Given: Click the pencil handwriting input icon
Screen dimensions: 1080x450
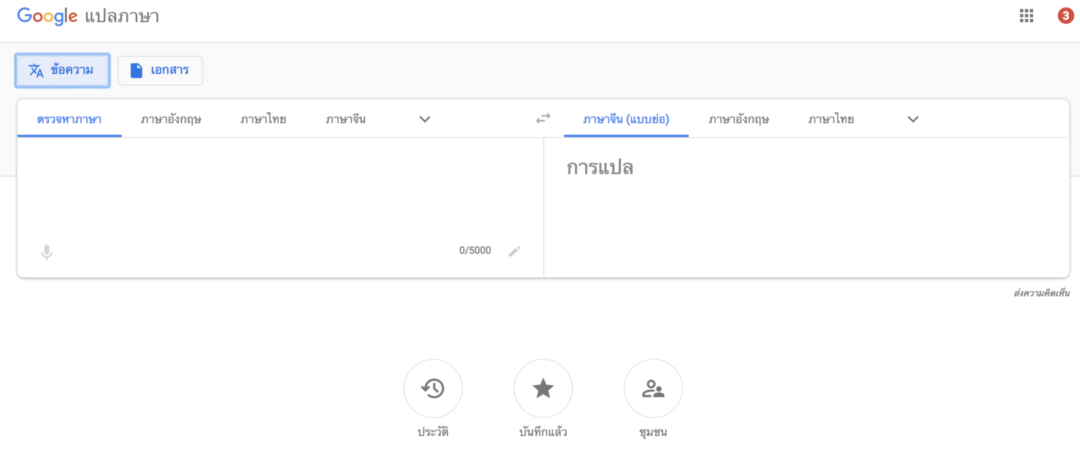Looking at the screenshot, I should click(x=514, y=251).
